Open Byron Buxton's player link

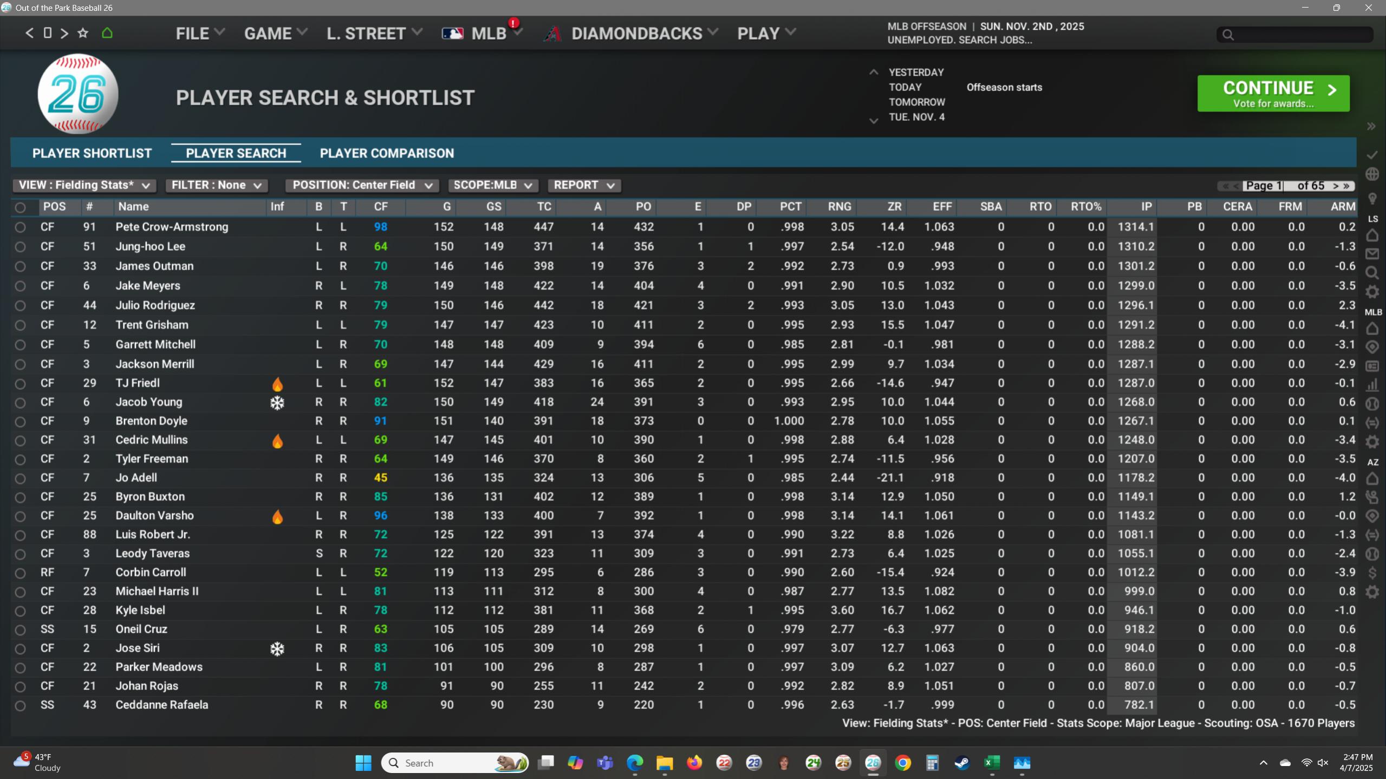[150, 496]
